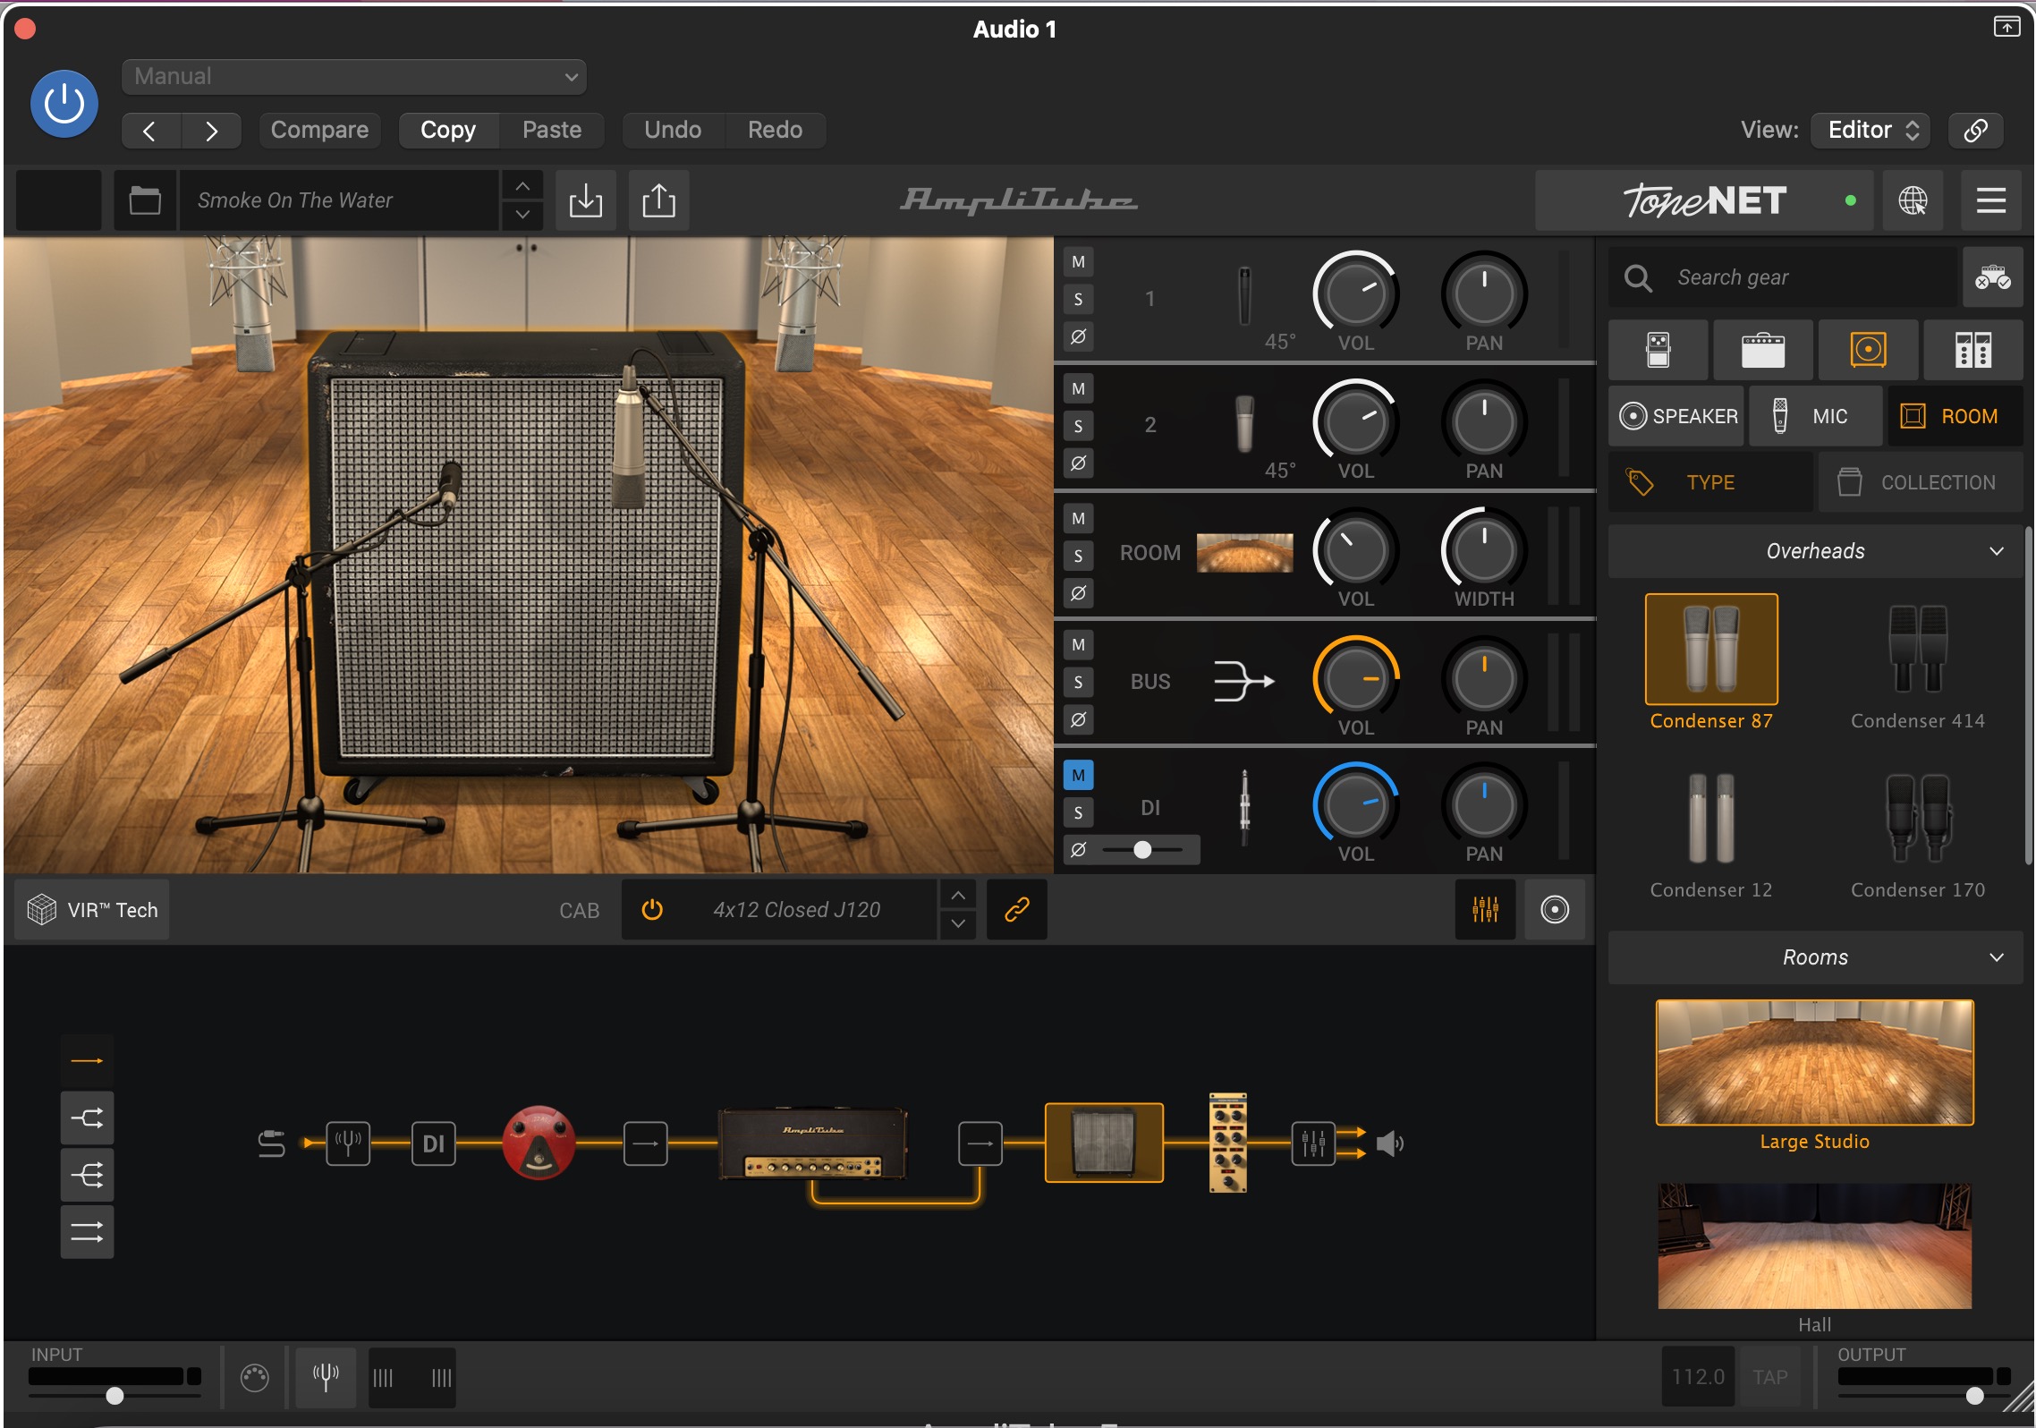Viewport: 2036px width, 1428px height.
Task: Solo mic channel 2
Action: pyautogui.click(x=1078, y=427)
